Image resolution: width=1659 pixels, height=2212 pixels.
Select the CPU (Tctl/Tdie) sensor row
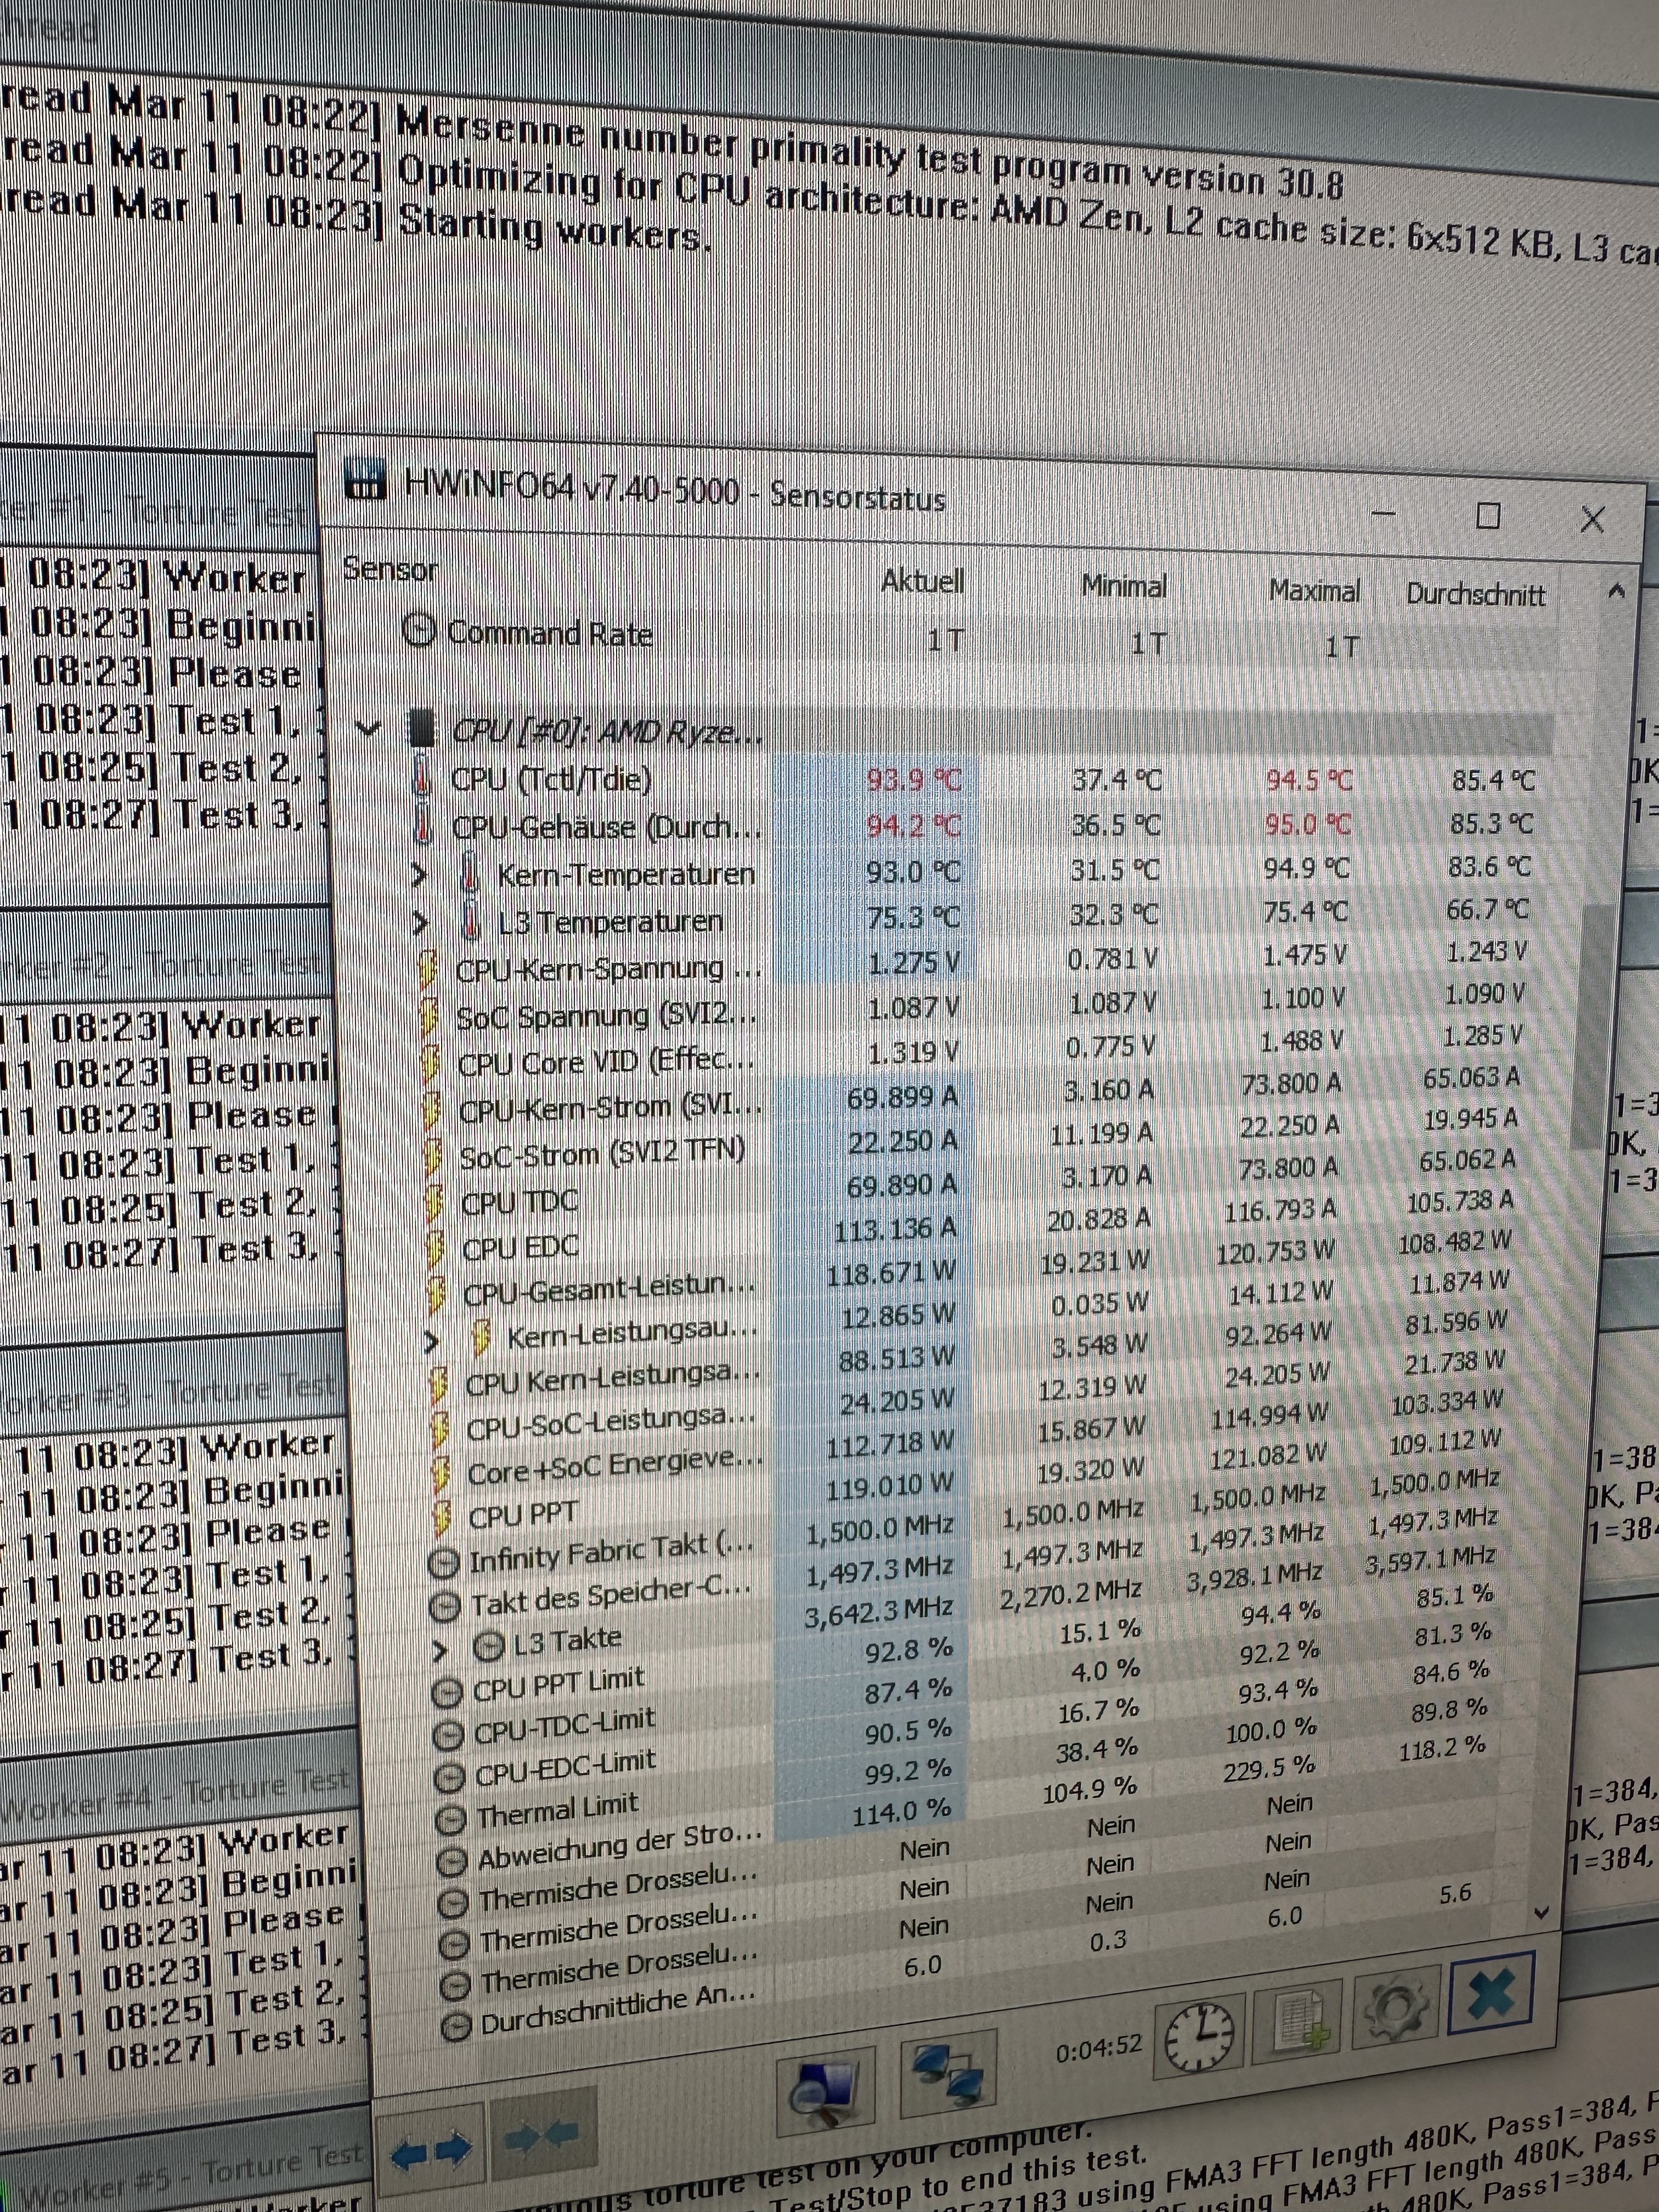coord(552,778)
